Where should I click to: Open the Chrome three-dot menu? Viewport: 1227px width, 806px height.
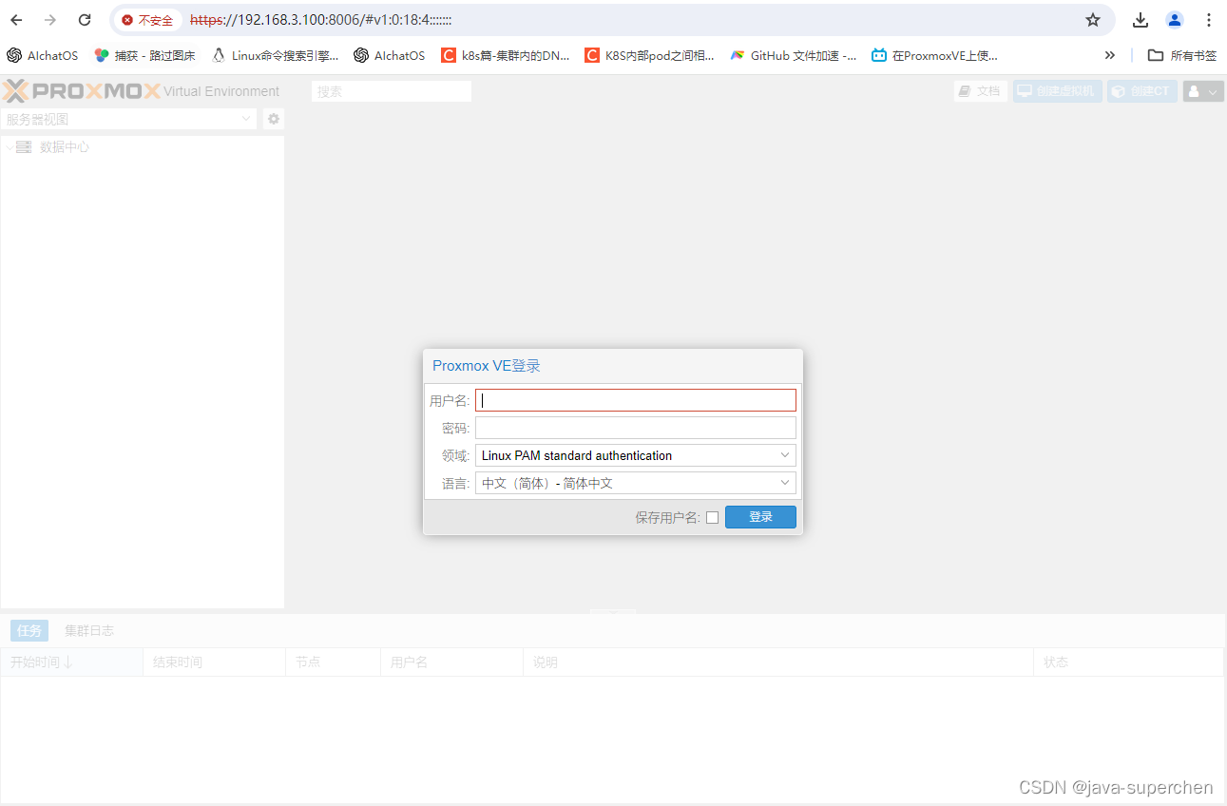tap(1209, 20)
